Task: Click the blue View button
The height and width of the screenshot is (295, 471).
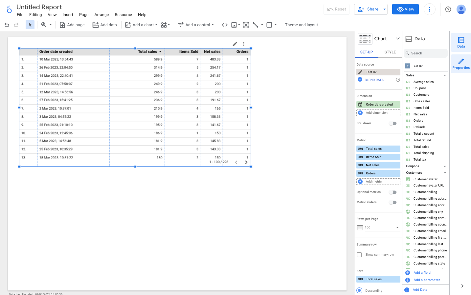Action: [x=405, y=9]
